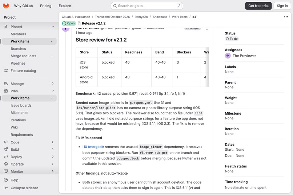Go to Transcend October 2026 breadcrumb
This screenshot has width=293, height=195.
(112, 17)
